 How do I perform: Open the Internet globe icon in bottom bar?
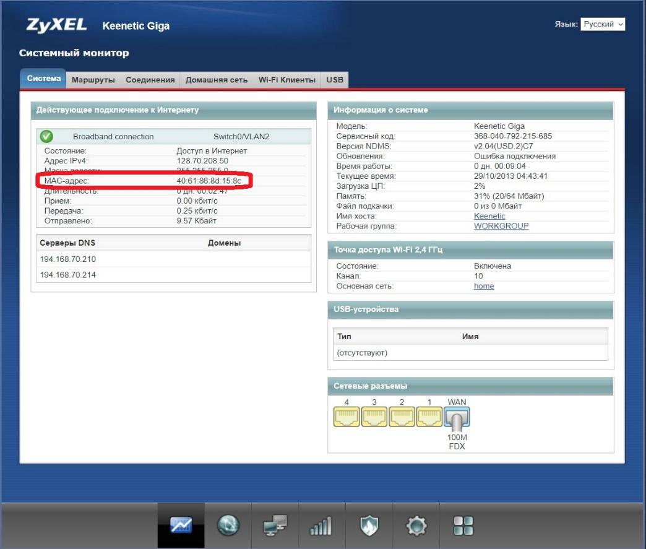tap(228, 525)
